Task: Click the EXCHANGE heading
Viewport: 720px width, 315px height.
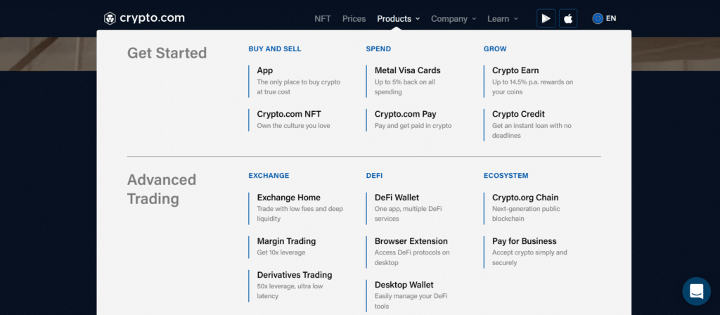Action: coord(269,175)
